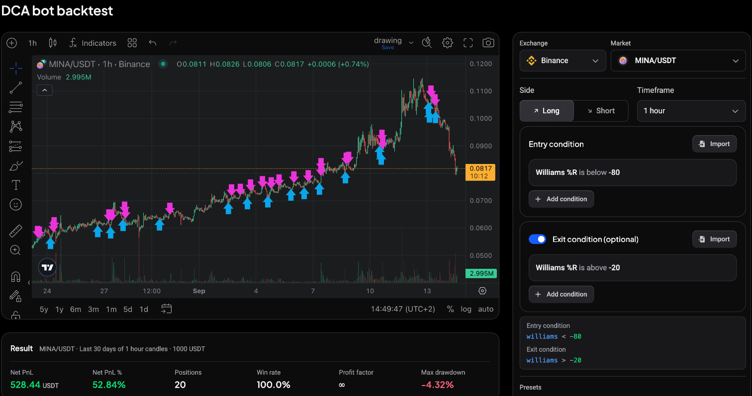Set chart range to 6m
Viewport: 752px width, 396px height.
[76, 309]
